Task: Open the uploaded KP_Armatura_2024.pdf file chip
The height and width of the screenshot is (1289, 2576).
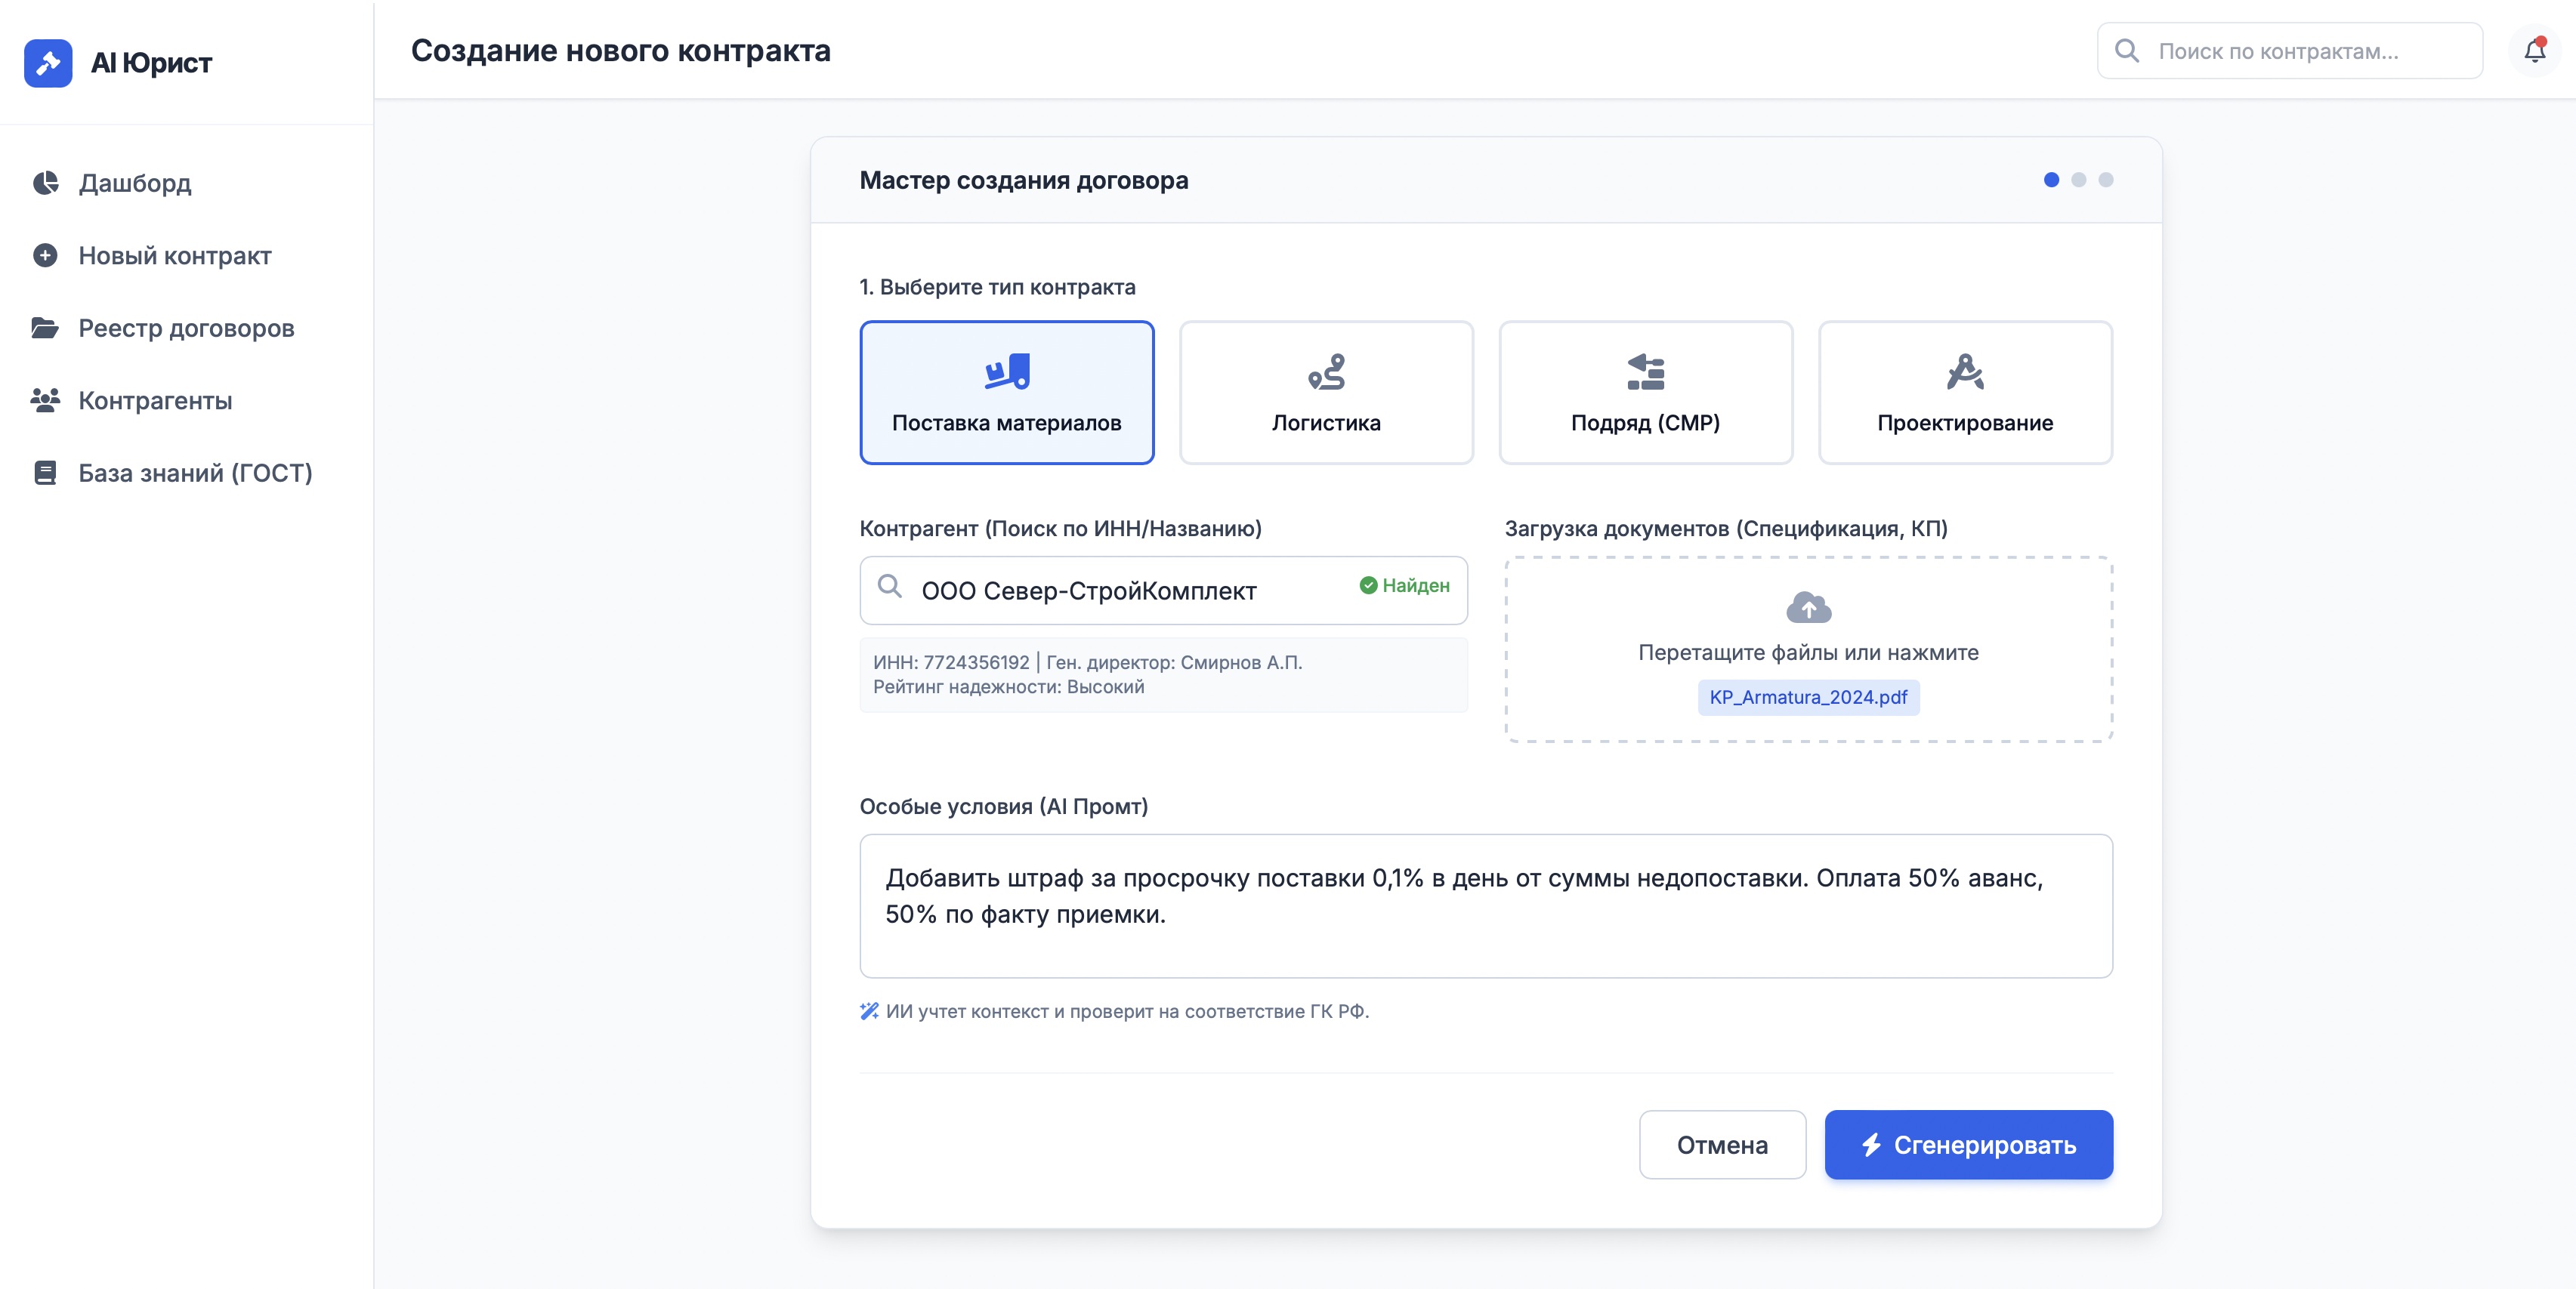Action: 1808,696
